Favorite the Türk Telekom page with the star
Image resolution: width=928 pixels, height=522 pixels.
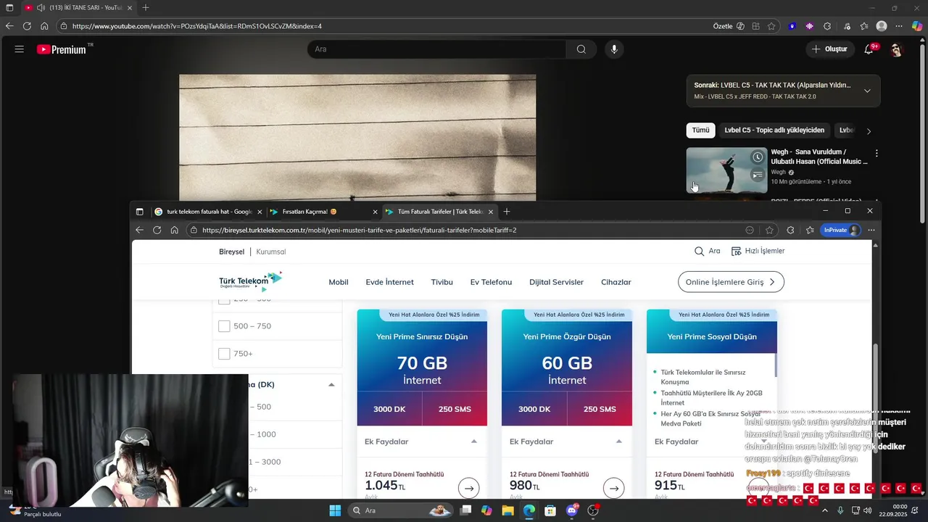[x=769, y=230]
